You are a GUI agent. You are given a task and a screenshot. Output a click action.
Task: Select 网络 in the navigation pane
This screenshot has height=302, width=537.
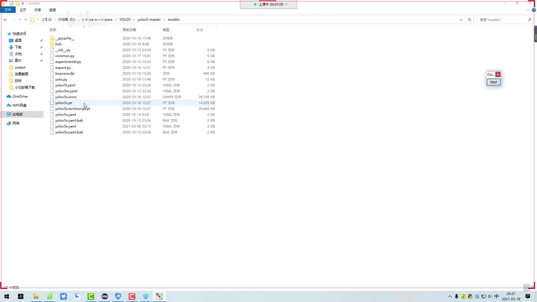(x=16, y=123)
